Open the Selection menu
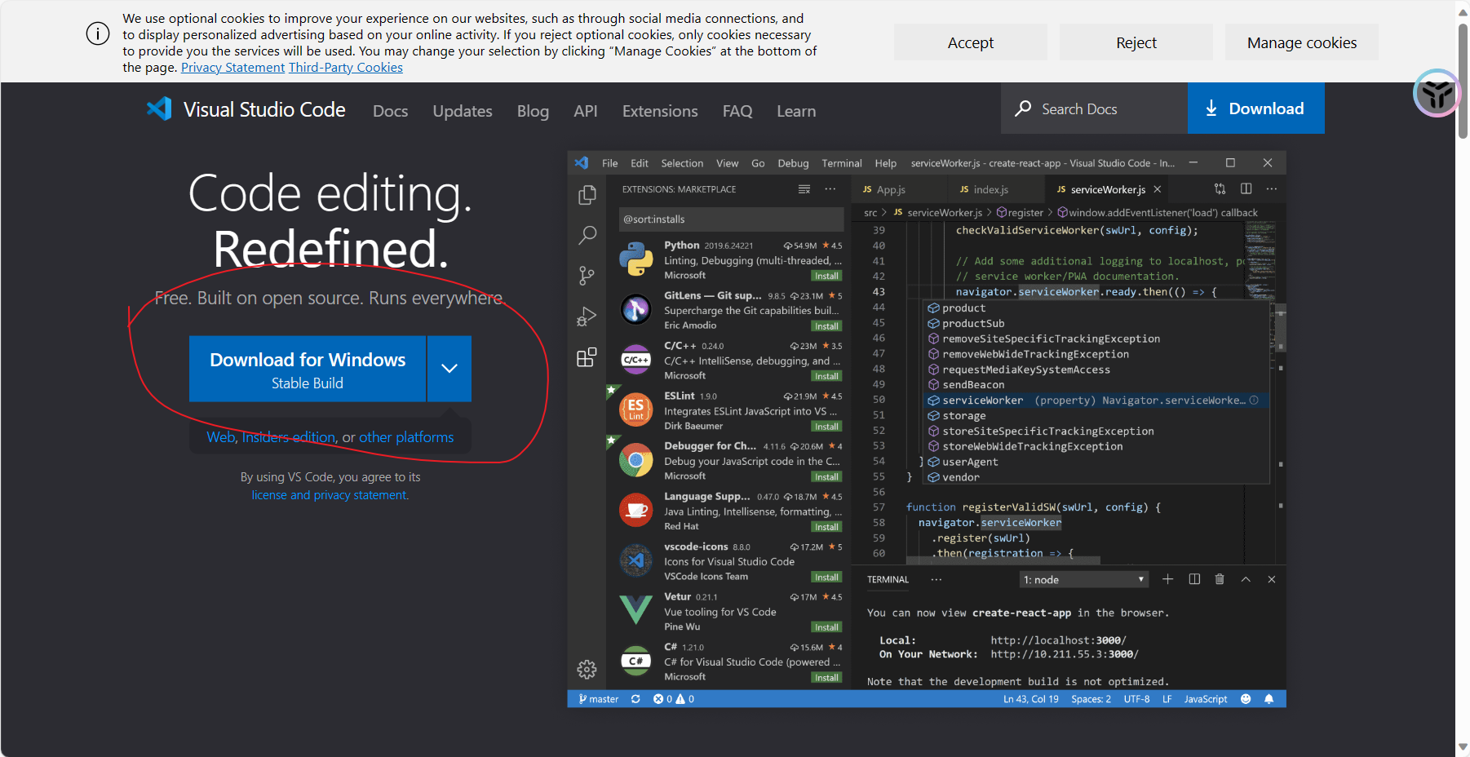This screenshot has height=757, width=1470. (x=682, y=163)
